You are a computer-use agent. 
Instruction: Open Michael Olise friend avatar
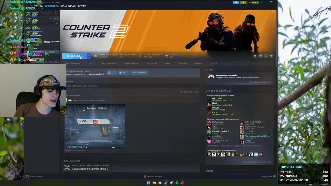click(209, 123)
